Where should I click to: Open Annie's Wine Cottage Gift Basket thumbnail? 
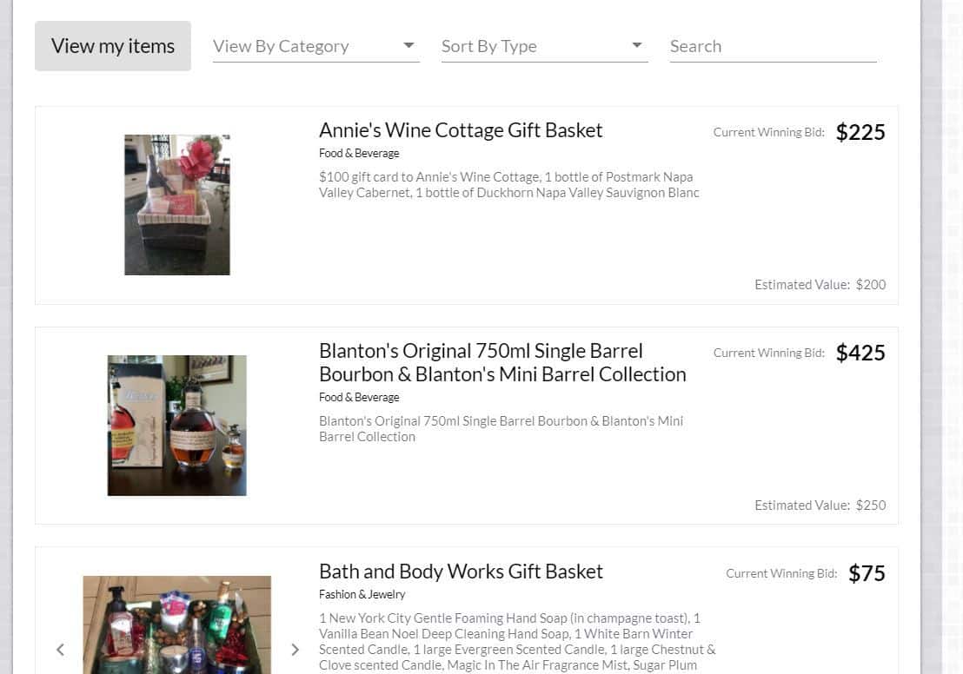click(177, 204)
